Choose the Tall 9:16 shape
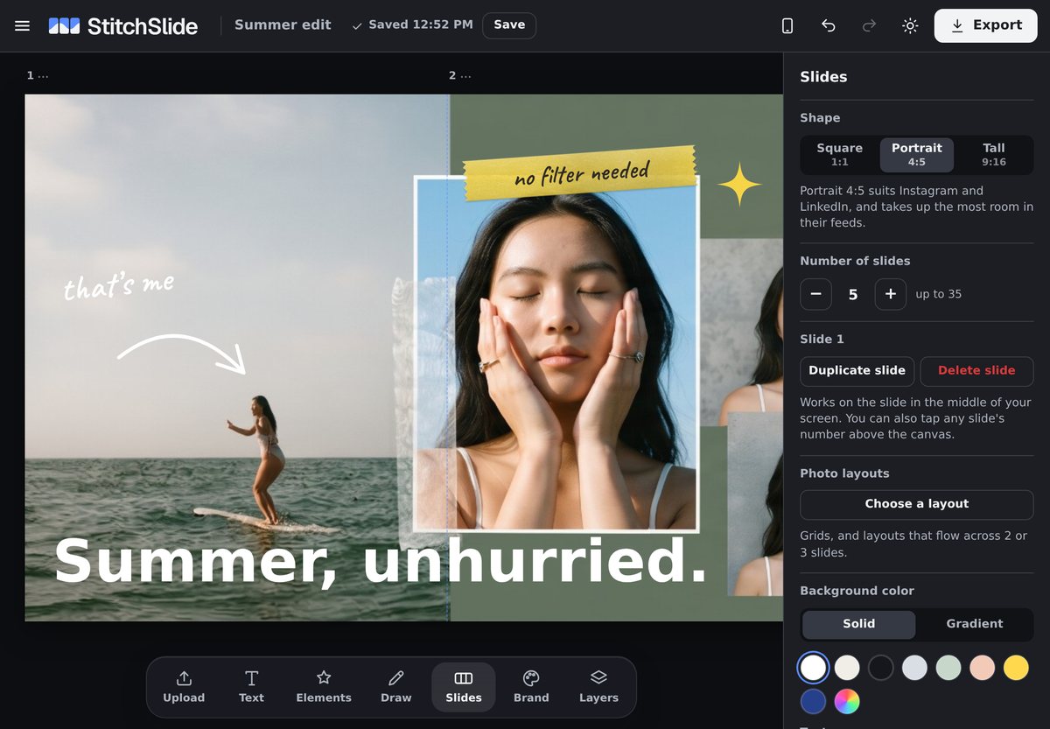Viewport: 1050px width, 729px height. [994, 155]
